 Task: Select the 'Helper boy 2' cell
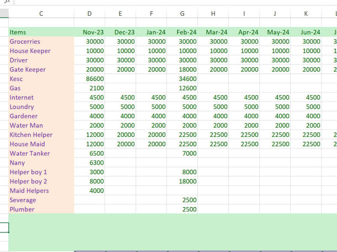point(41,181)
